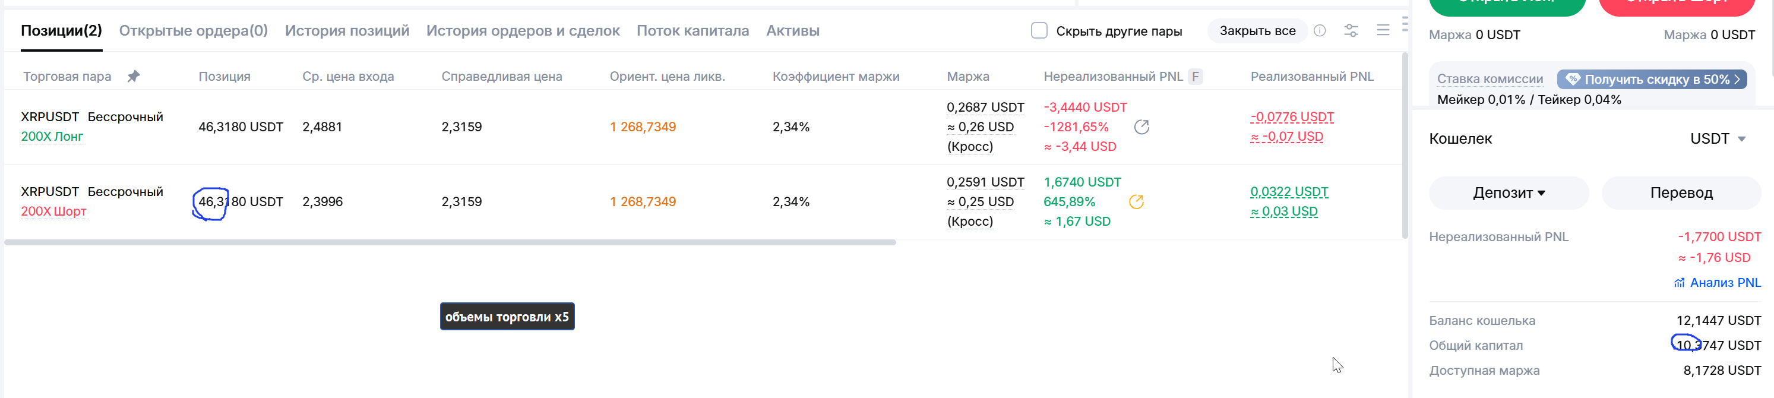
Task: Click the pin icon beside Торговая пара
Action: click(134, 77)
